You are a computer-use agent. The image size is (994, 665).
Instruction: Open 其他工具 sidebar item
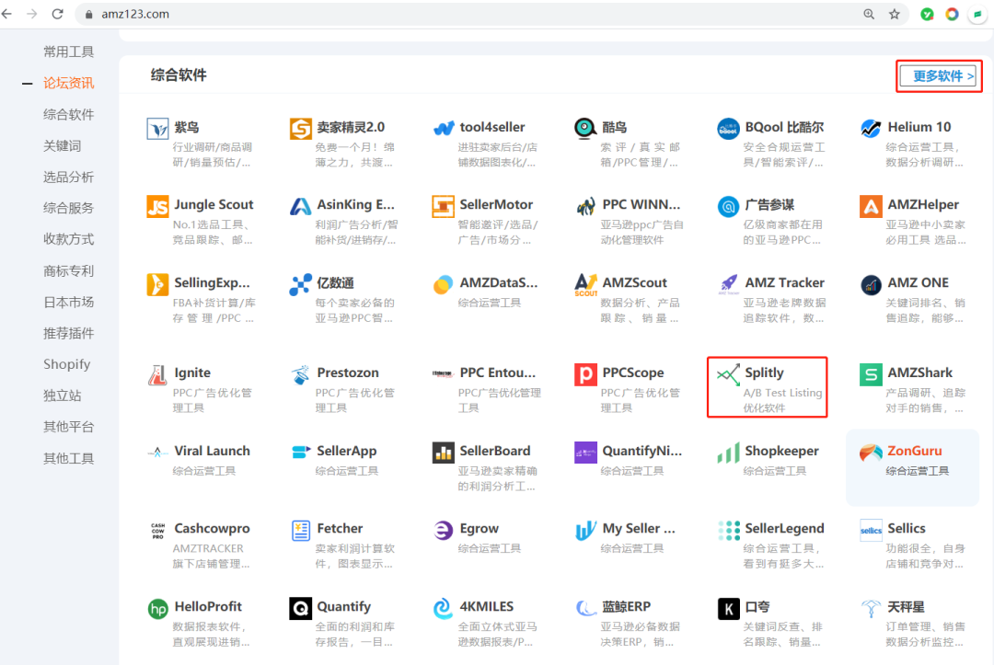point(68,458)
